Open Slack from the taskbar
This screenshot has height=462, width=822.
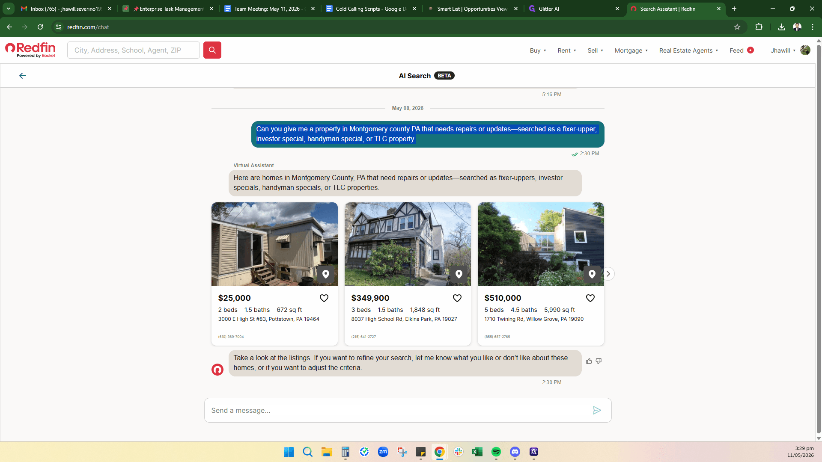pos(459,452)
